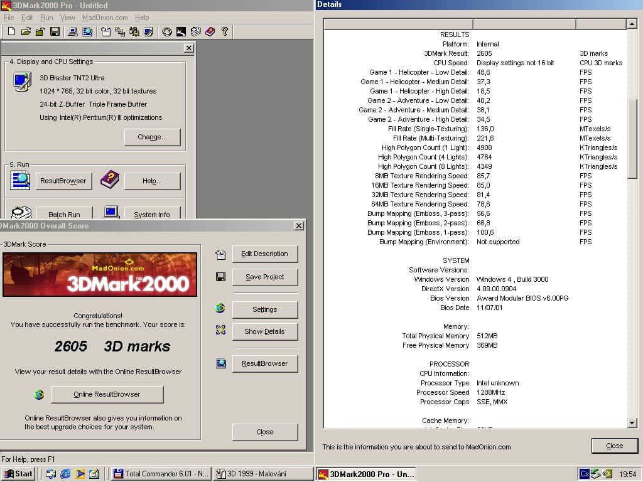Click the icon beside Edit Description button

(x=220, y=255)
